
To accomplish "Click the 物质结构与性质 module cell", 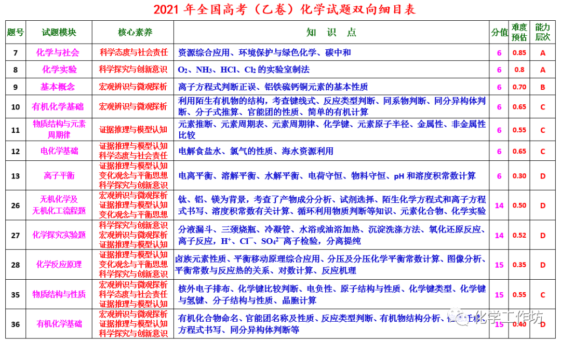I will 59,294.
